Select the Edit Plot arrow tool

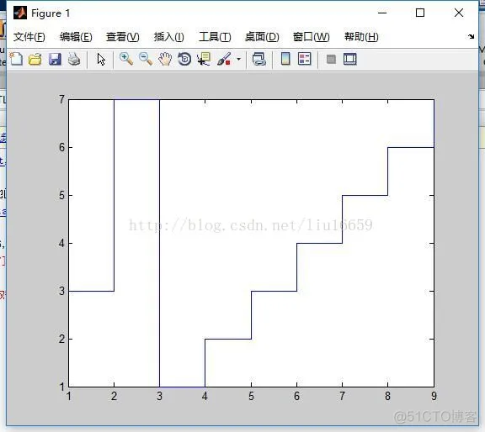coord(101,60)
